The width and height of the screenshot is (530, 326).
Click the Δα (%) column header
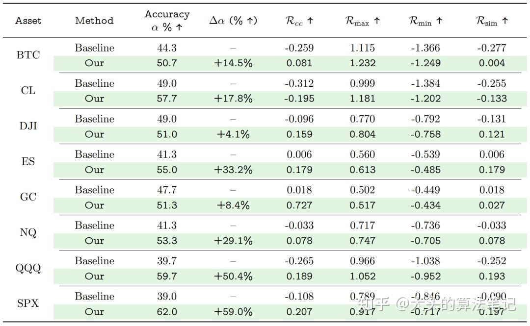233,21
